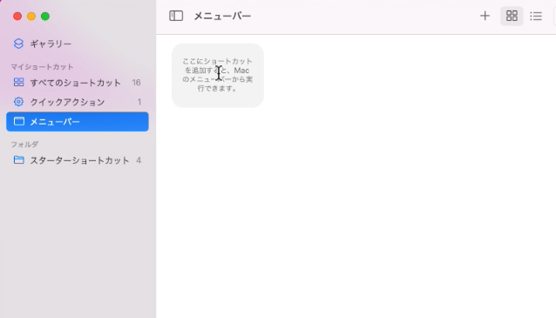
Task: Click the count 1 beside クイックアクション
Action: (x=139, y=102)
